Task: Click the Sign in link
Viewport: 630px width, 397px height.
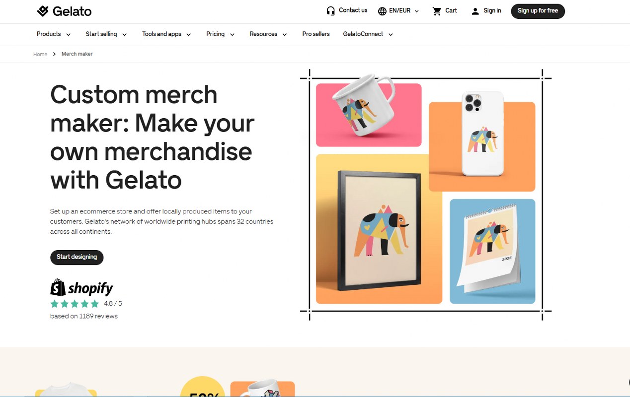Action: point(492,11)
